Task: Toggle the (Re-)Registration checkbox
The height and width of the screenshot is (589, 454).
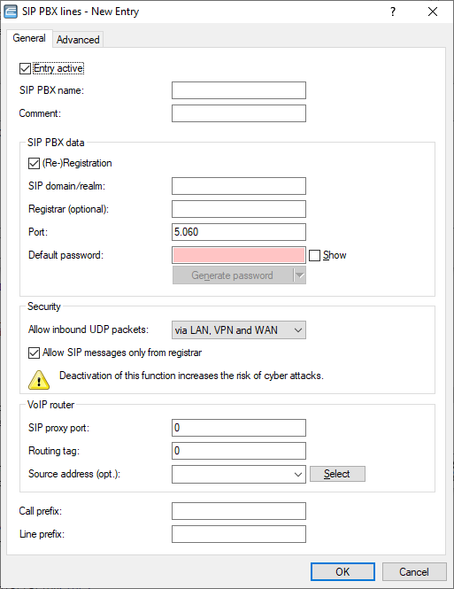Action: tap(35, 163)
